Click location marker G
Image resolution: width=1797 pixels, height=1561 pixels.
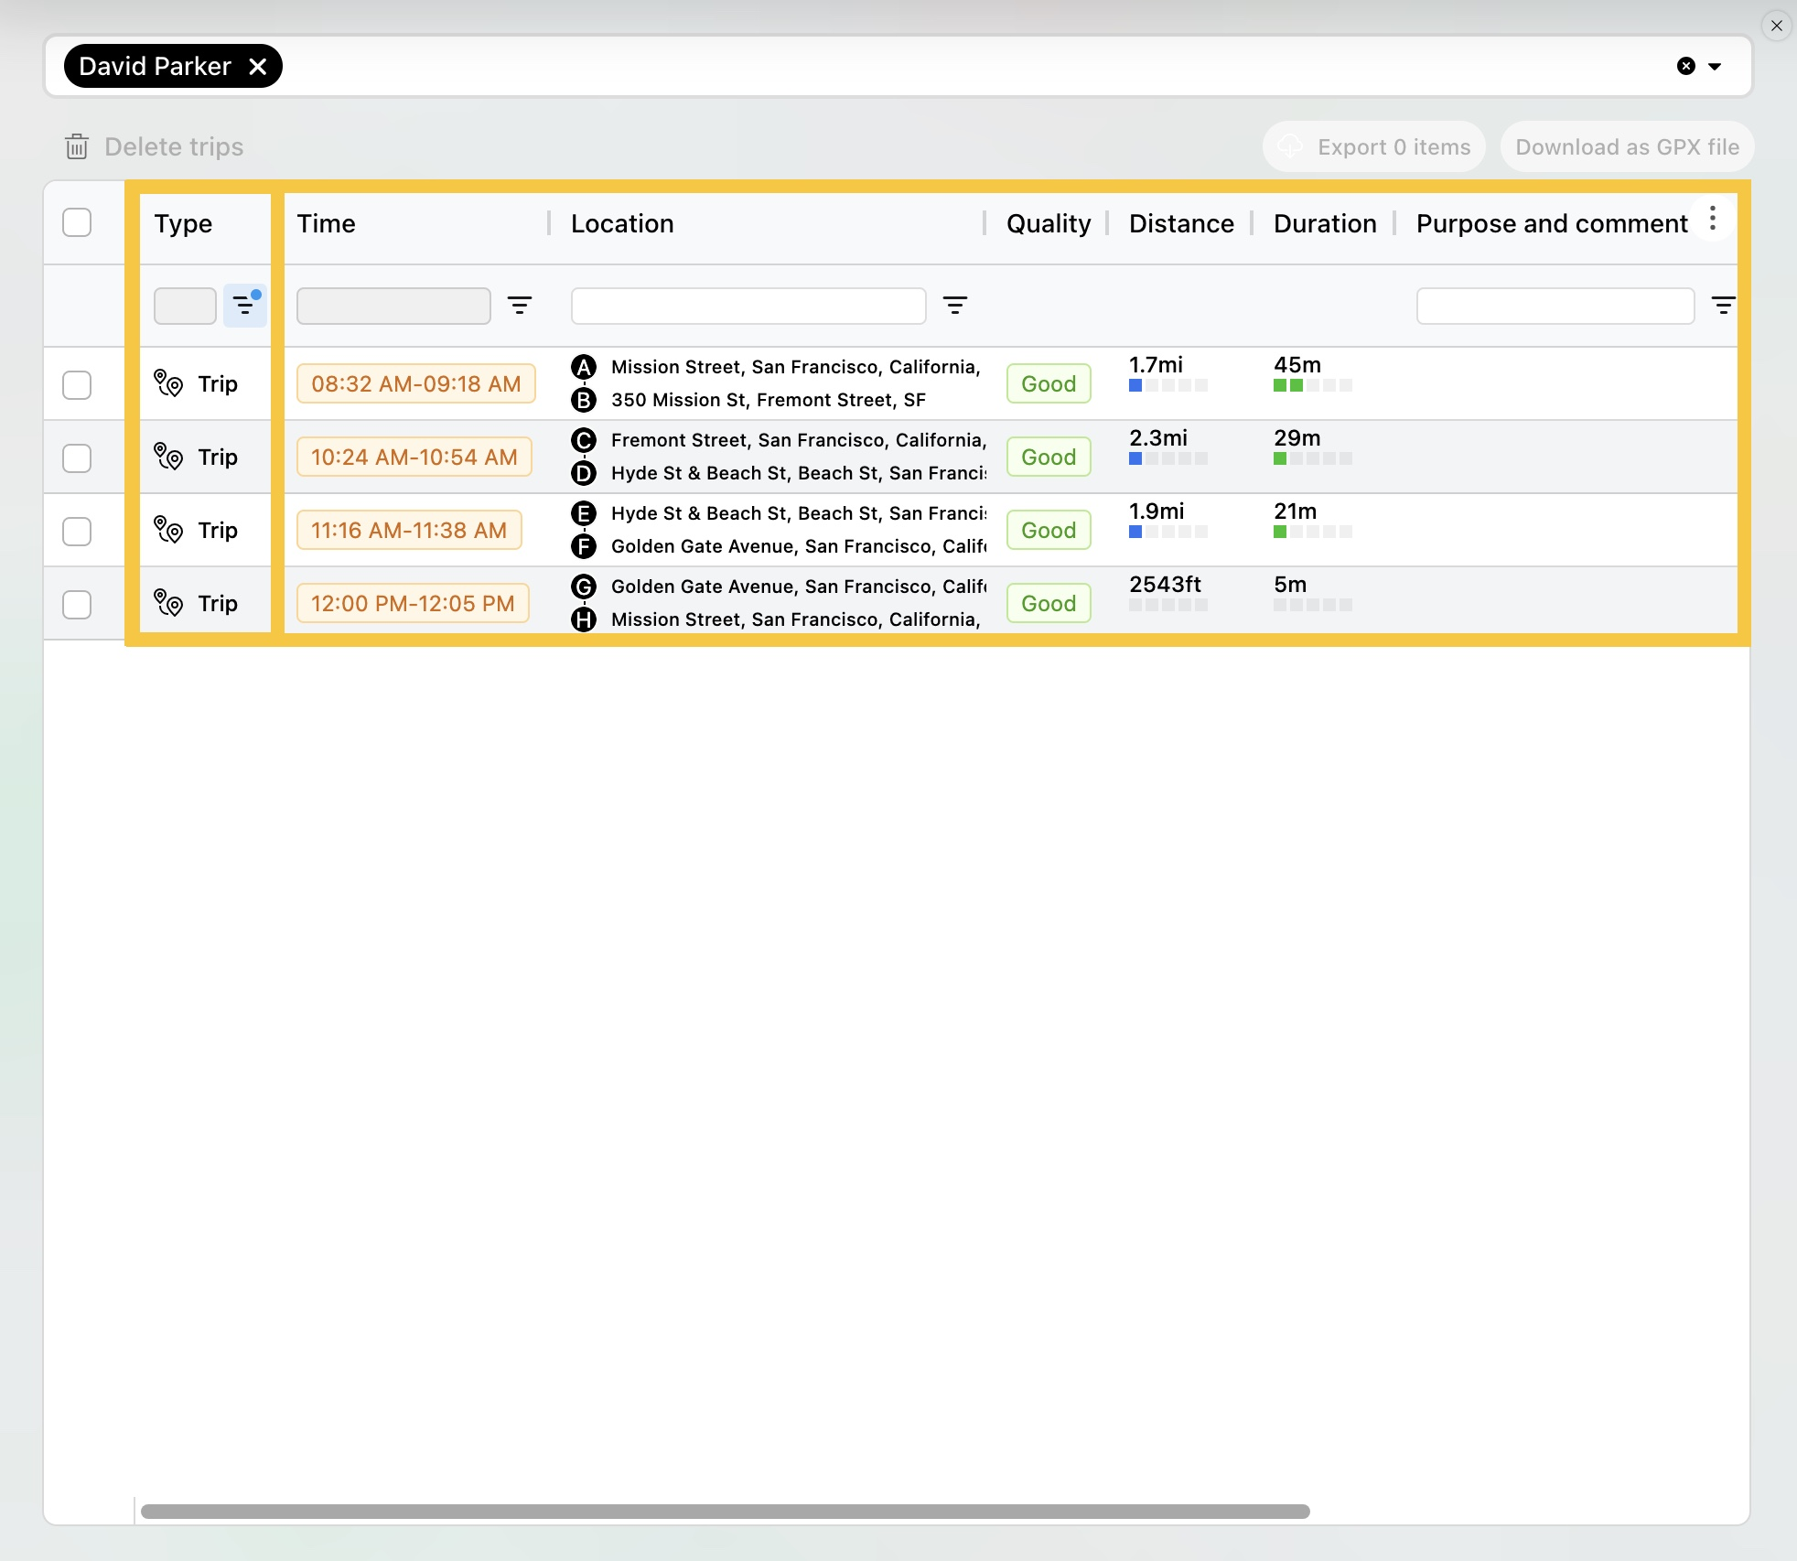coord(584,587)
